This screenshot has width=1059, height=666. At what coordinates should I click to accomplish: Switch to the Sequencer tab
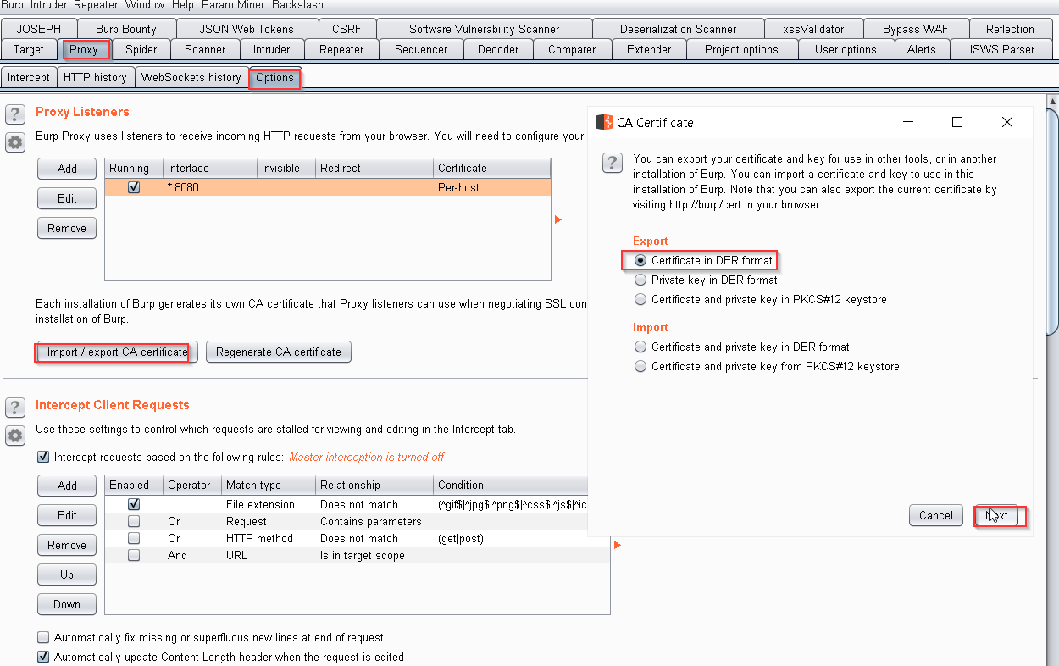(x=421, y=49)
